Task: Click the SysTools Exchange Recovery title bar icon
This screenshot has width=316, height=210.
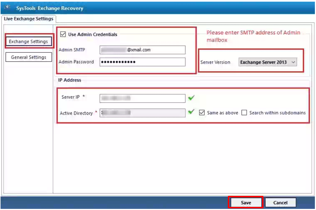Action: pos(8,6)
